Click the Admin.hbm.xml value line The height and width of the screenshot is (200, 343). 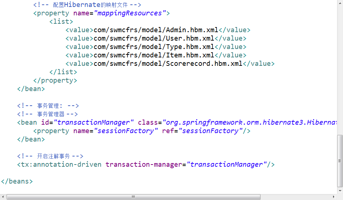[158, 30]
